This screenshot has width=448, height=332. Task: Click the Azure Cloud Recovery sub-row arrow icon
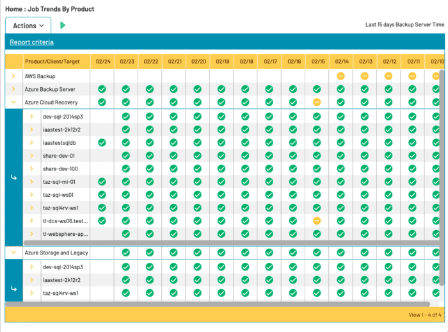click(x=13, y=178)
